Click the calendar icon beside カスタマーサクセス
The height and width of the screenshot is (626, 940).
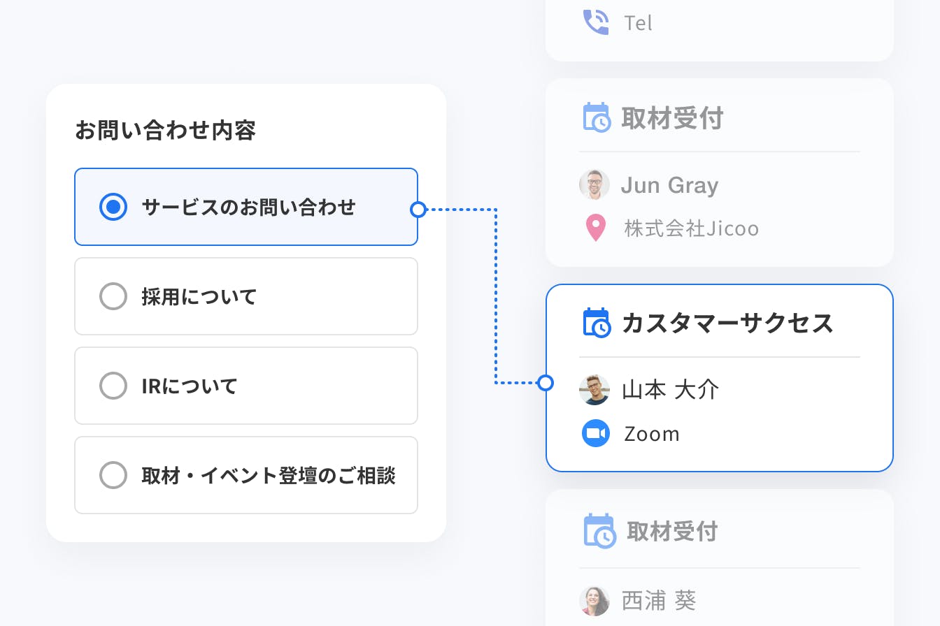597,323
